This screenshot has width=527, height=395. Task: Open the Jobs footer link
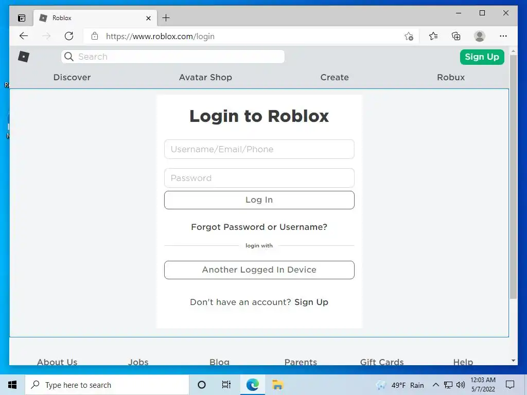point(138,362)
